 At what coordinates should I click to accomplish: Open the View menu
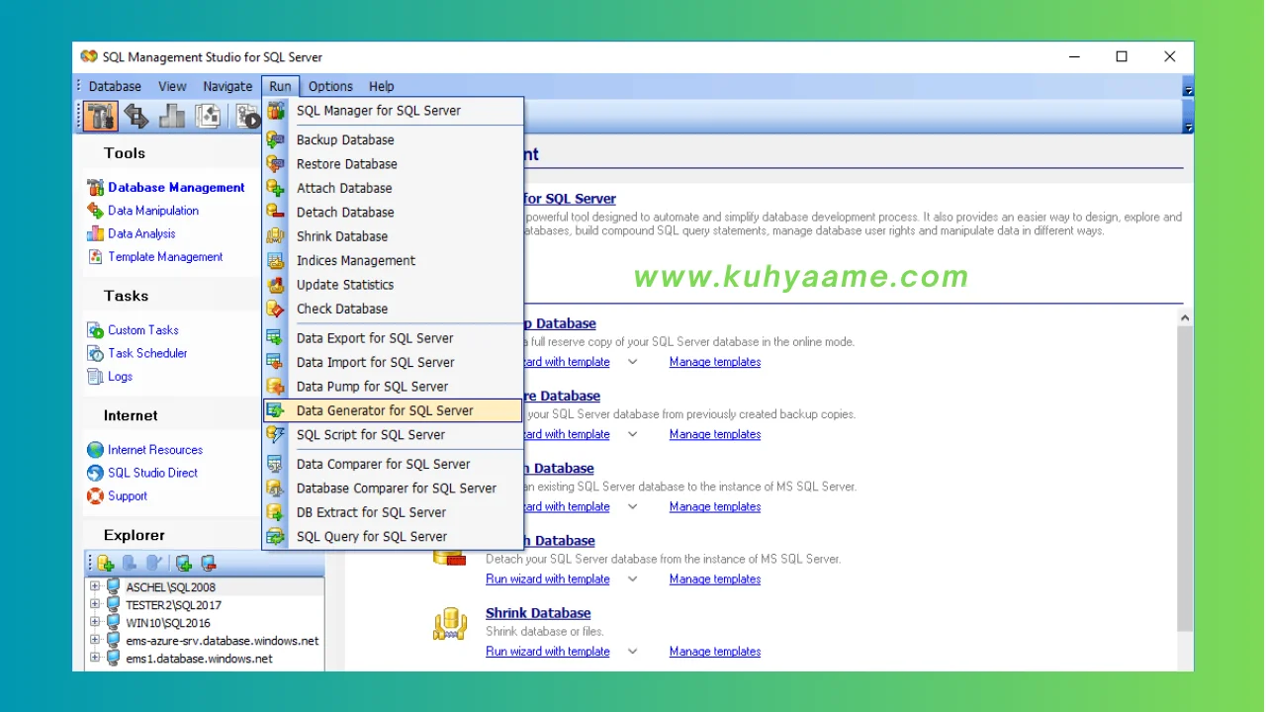(172, 86)
